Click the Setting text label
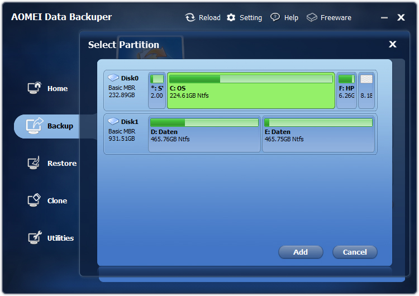The height and width of the screenshot is (296, 419). click(251, 18)
